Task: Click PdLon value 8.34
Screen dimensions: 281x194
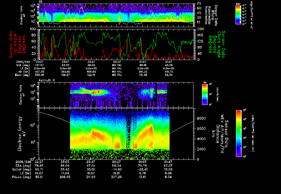Action: click(168, 177)
